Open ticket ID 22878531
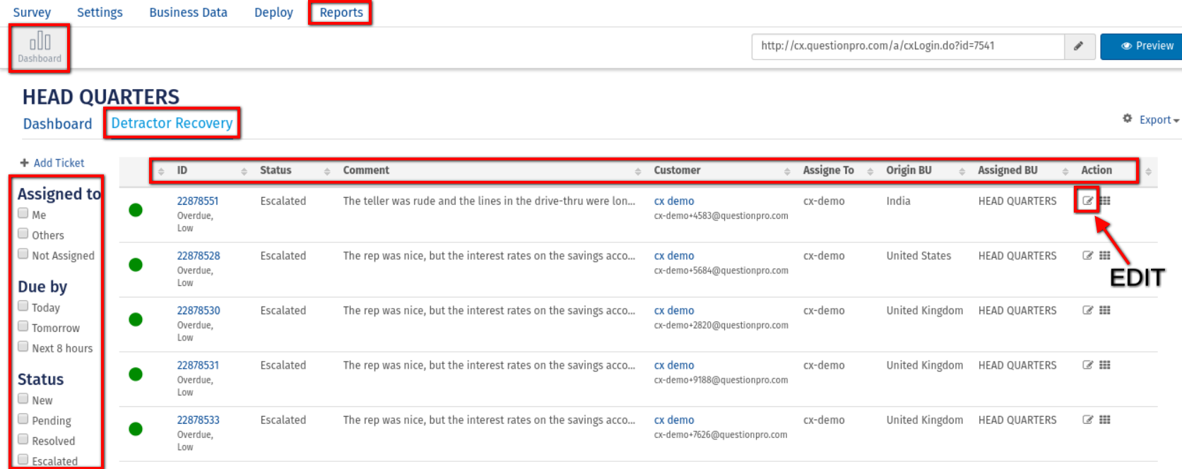This screenshot has width=1182, height=469. pyautogui.click(x=198, y=365)
